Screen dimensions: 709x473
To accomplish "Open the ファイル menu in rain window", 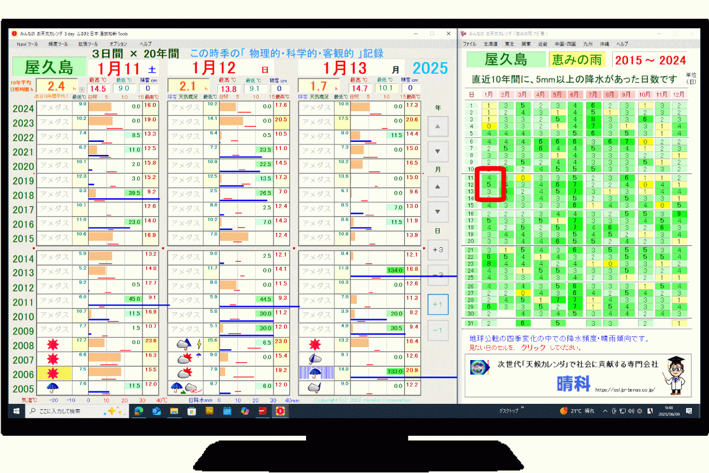I will tap(470, 44).
